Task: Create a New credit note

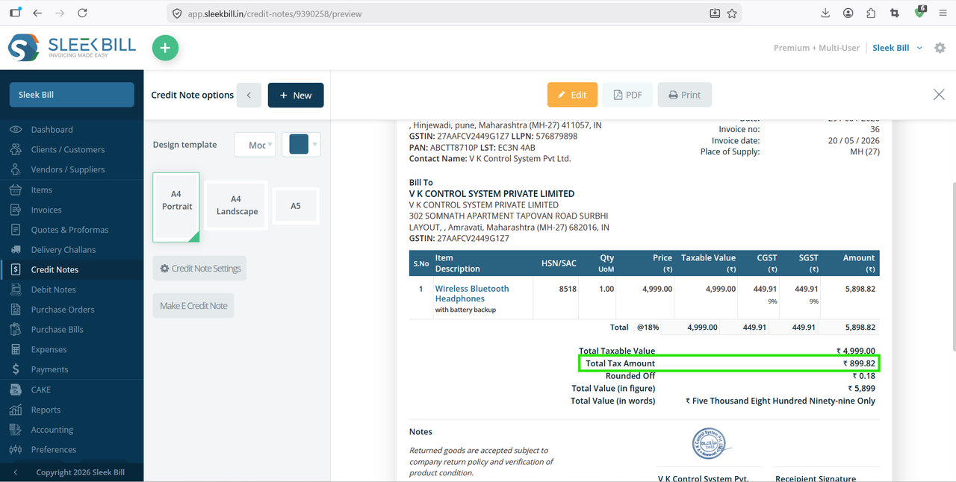Action: (296, 96)
